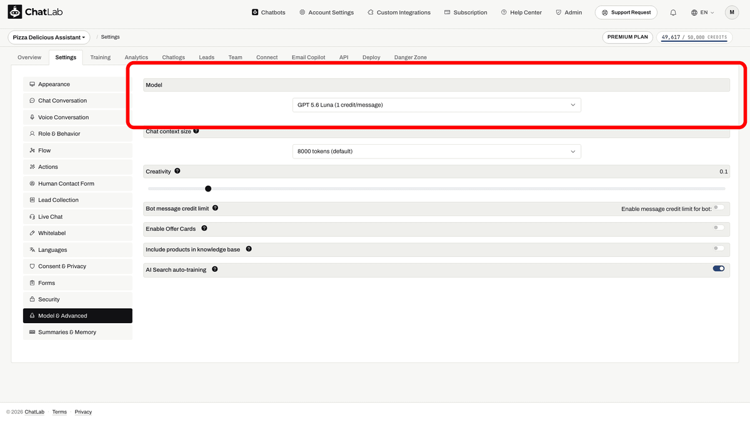Click the notification bell icon
Image resolution: width=750 pixels, height=421 pixels.
pyautogui.click(x=673, y=12)
